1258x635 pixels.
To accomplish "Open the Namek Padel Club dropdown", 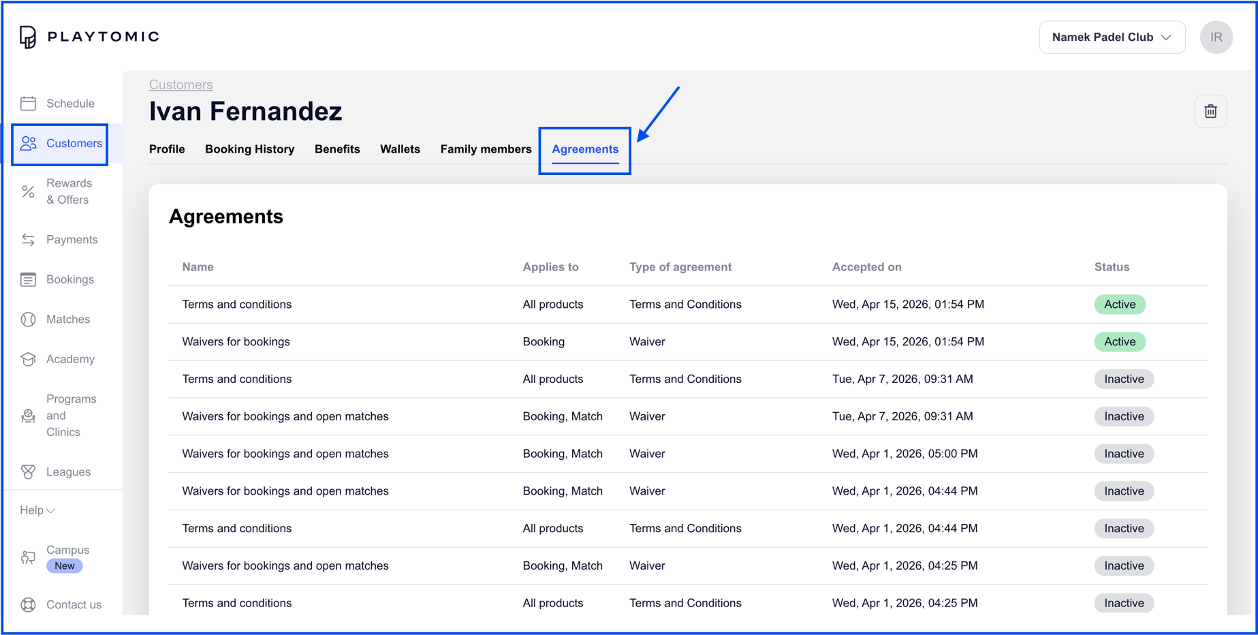I will [1111, 37].
